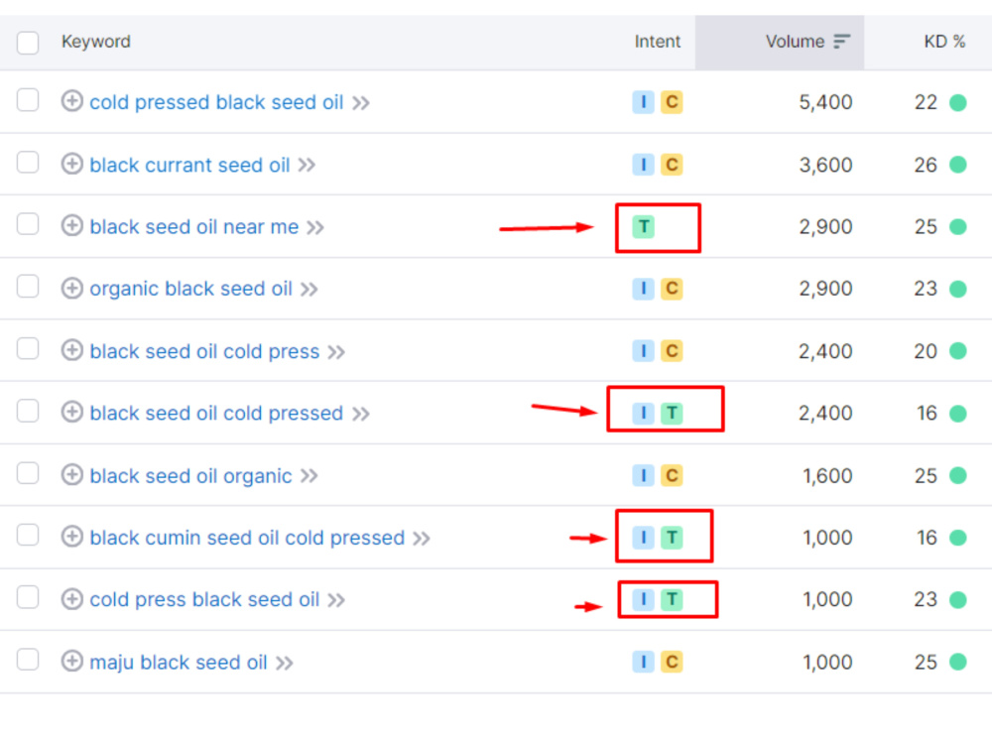Click the KD value 20
This screenshot has width=992, height=744.
926,351
